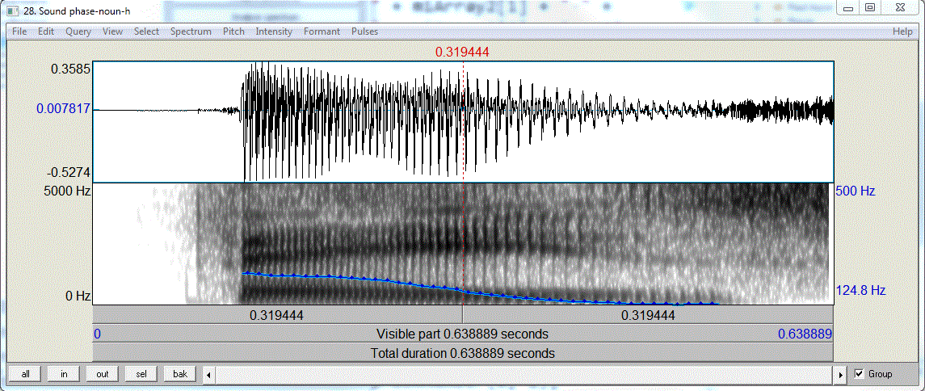The width and height of the screenshot is (925, 391).
Task: Click the blue 0 start time label
Action: click(97, 334)
